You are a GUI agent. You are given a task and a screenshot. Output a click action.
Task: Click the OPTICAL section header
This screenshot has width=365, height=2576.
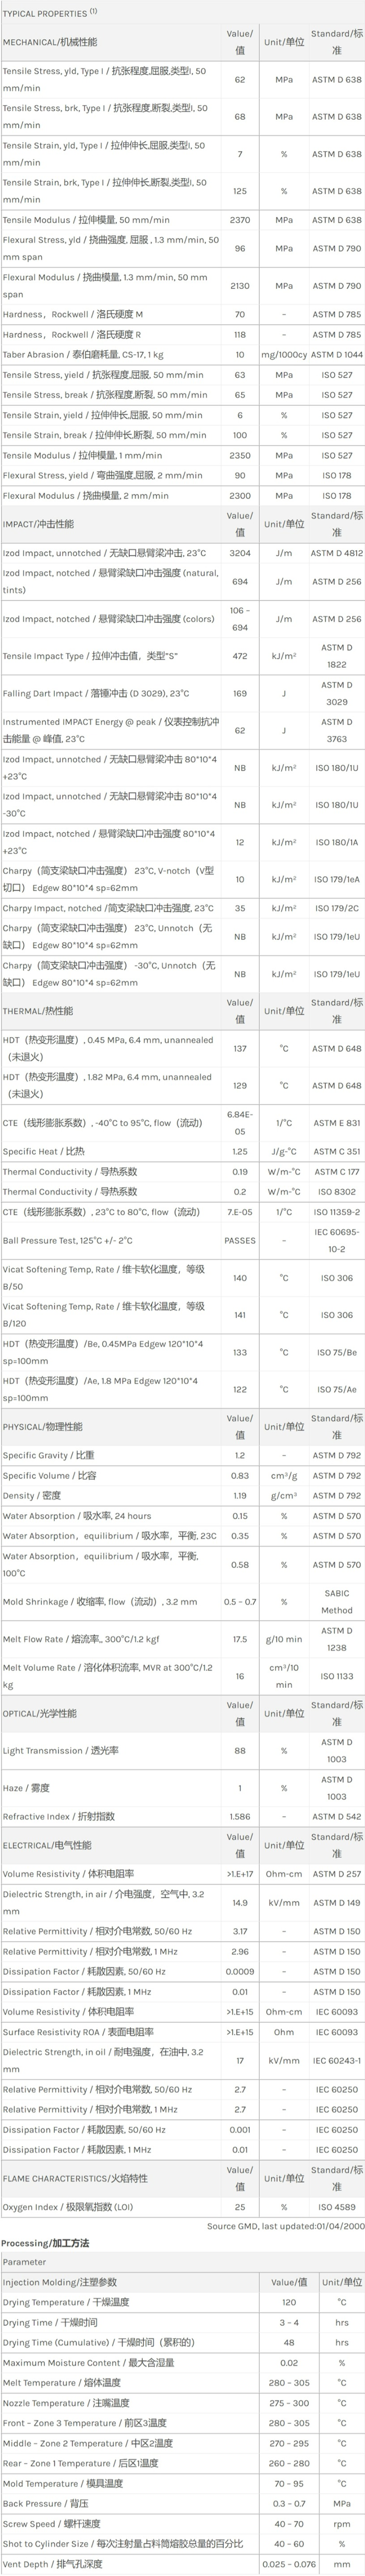(39, 1713)
